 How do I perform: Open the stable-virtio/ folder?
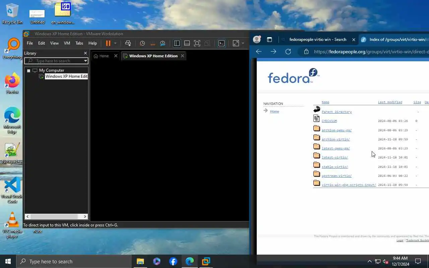pyautogui.click(x=334, y=167)
